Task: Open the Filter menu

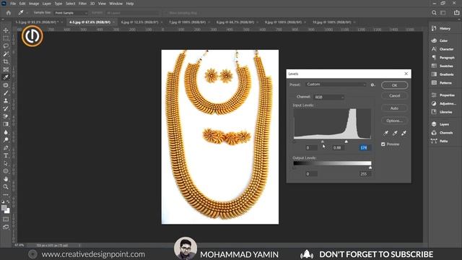Action: 82,4
